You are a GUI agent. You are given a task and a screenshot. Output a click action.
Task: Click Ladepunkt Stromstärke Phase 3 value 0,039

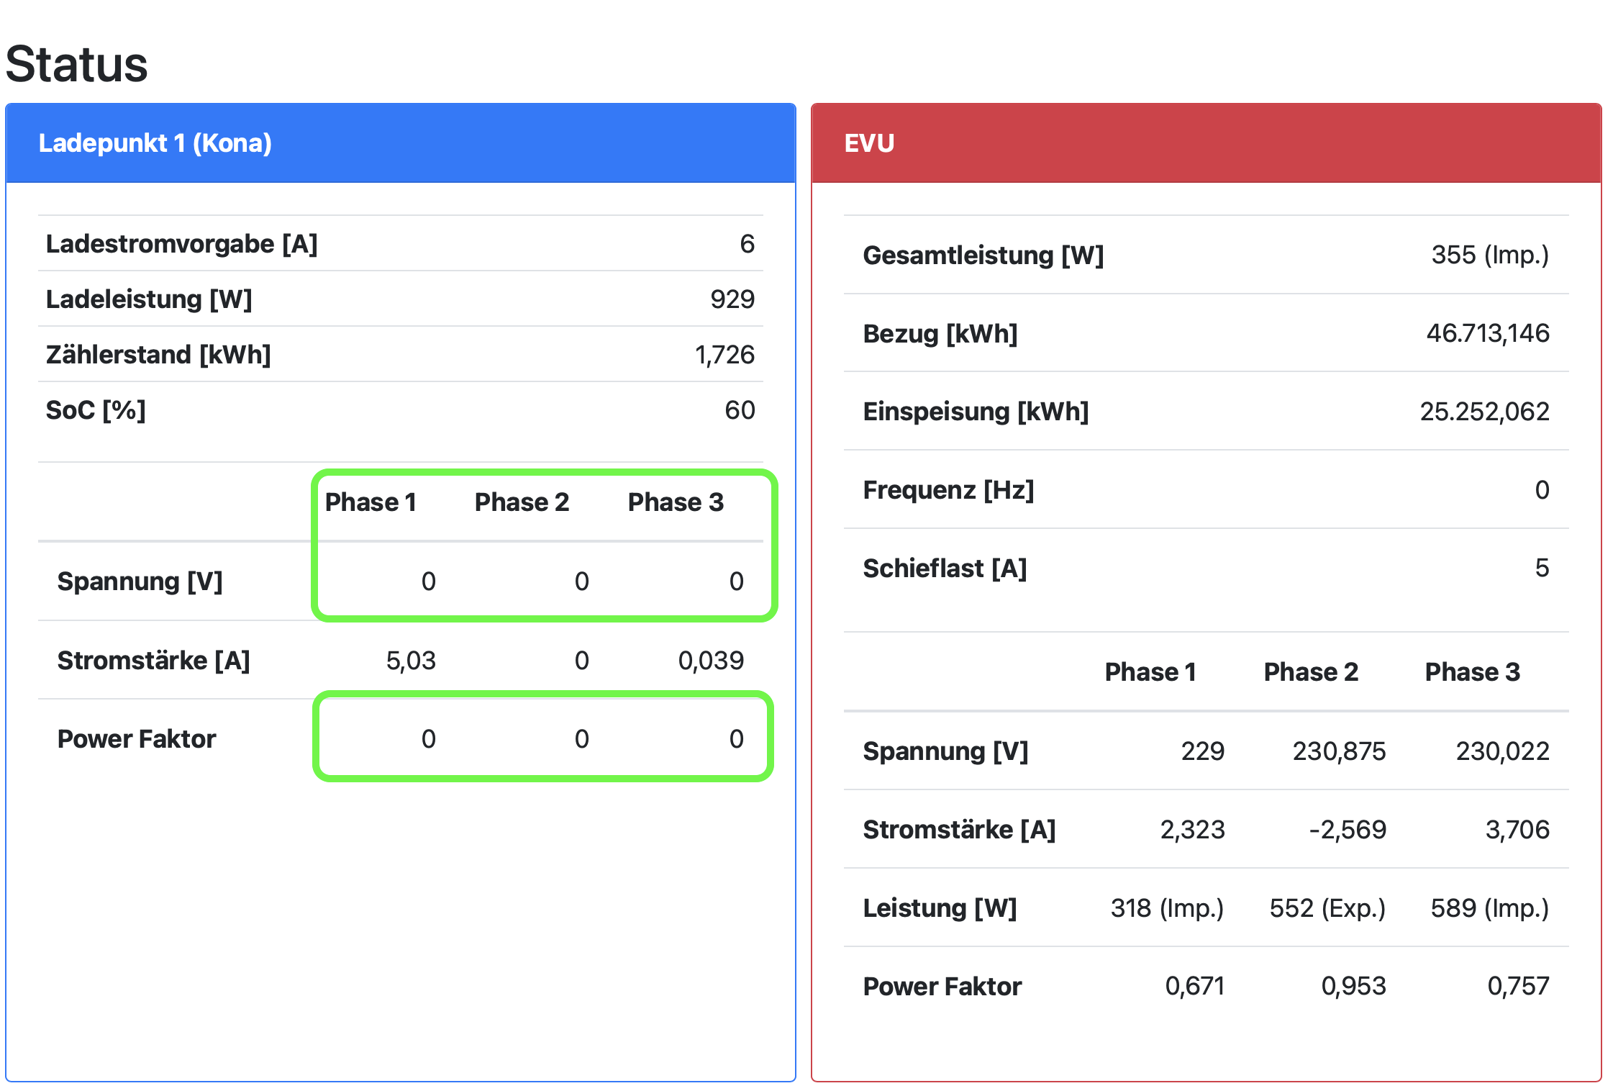(x=711, y=661)
